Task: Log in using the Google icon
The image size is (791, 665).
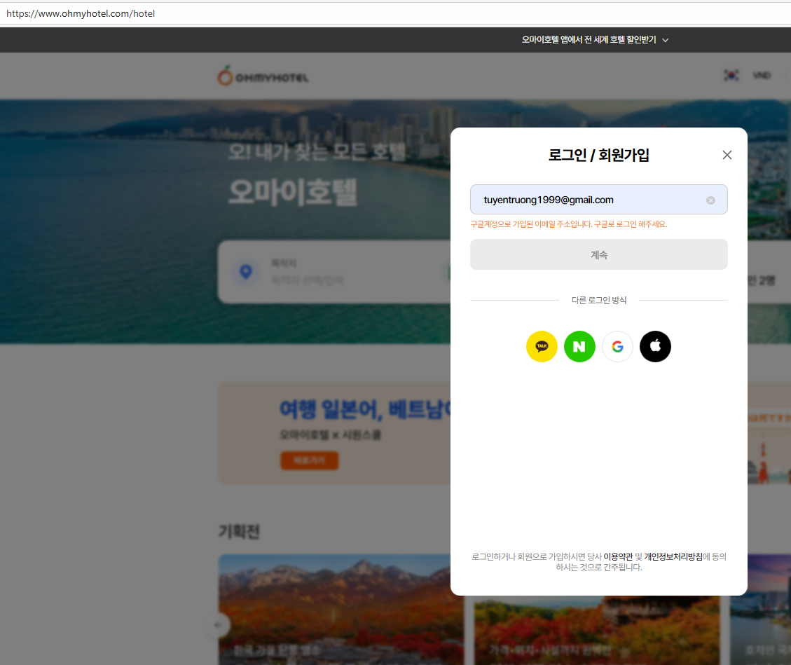Action: point(617,346)
